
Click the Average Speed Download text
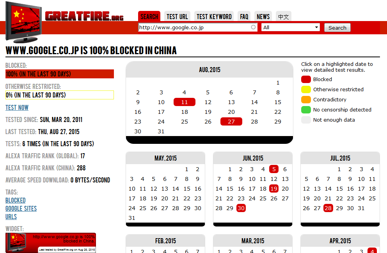[x=58, y=180]
